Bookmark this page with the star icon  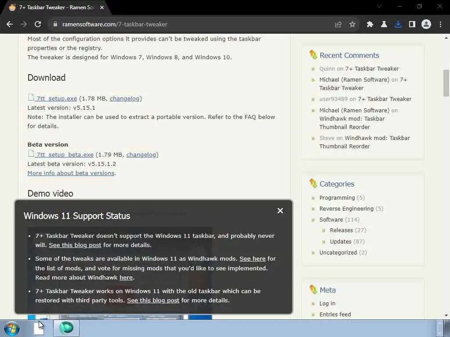tap(352, 25)
